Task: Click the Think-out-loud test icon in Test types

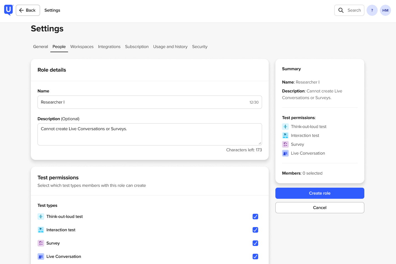Action: click(41, 217)
